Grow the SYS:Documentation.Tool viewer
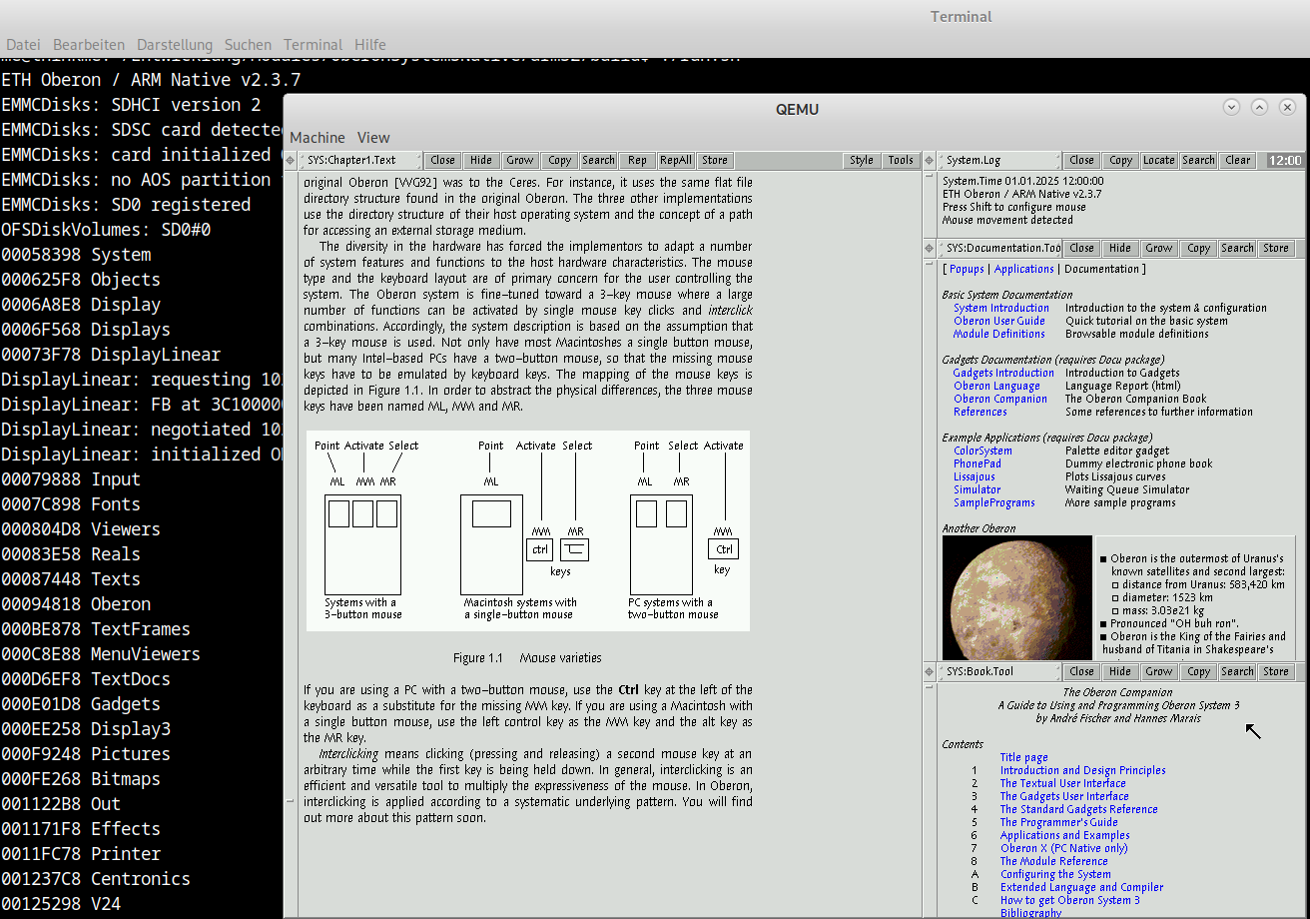 [1159, 248]
